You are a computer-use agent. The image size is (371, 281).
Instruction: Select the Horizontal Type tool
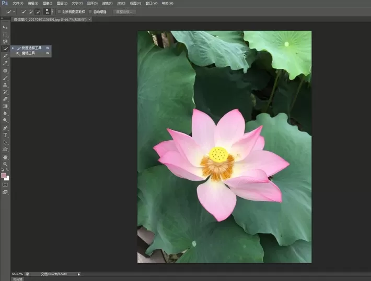(5, 135)
